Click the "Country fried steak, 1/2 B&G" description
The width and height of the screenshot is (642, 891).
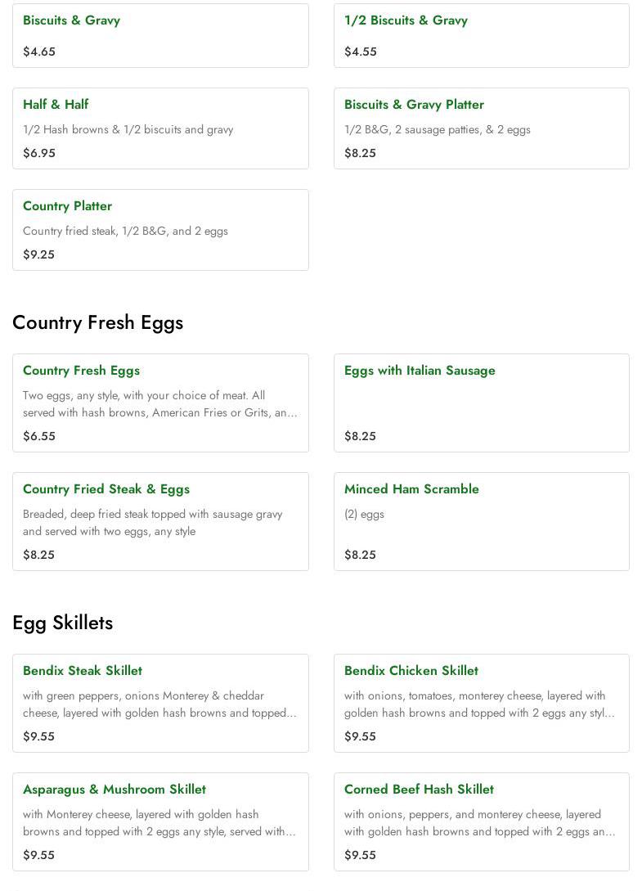[x=125, y=231]
